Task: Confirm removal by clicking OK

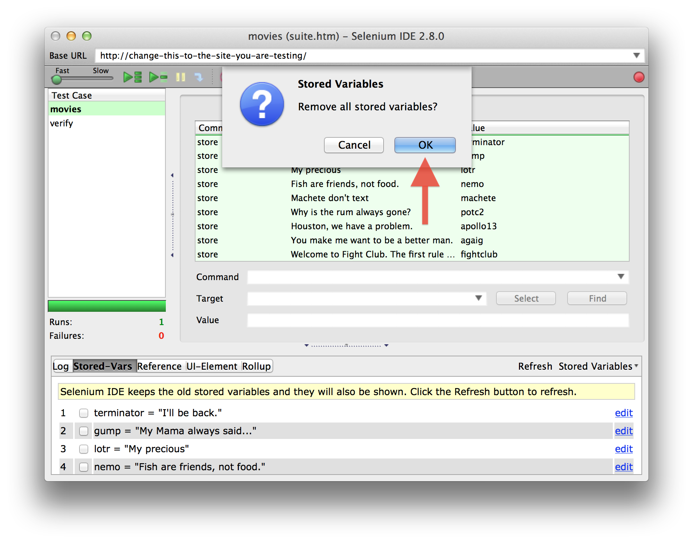Action: click(x=425, y=145)
